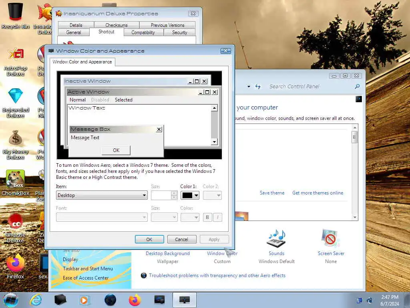Click Normal menu item in preview
The width and height of the screenshot is (410, 308).
click(x=77, y=99)
